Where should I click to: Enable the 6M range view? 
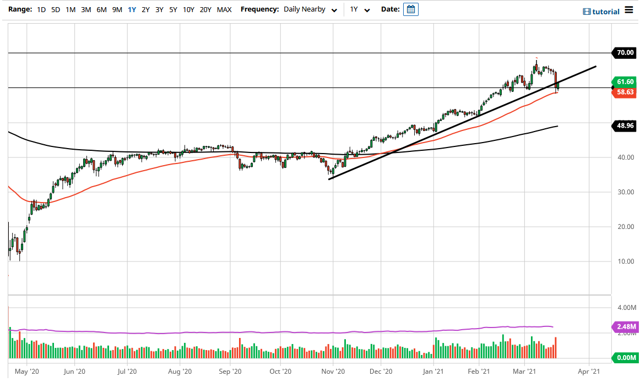pos(101,9)
